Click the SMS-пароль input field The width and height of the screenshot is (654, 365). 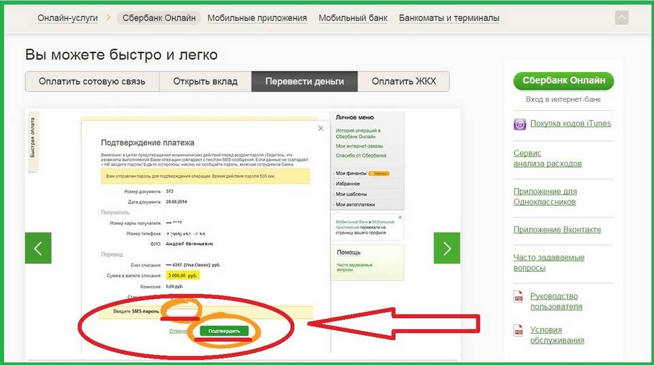[181, 311]
